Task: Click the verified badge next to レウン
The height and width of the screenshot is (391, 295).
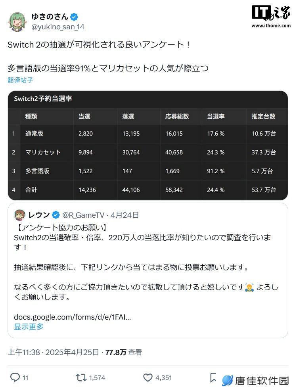Action: click(x=56, y=215)
